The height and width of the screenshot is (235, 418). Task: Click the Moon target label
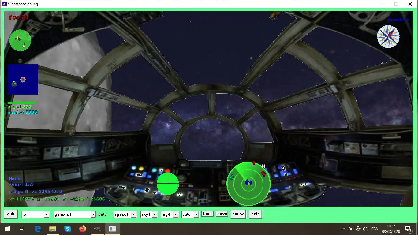(15, 179)
